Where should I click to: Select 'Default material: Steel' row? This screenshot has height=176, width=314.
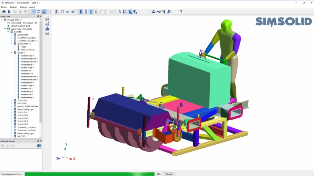point(20,26)
